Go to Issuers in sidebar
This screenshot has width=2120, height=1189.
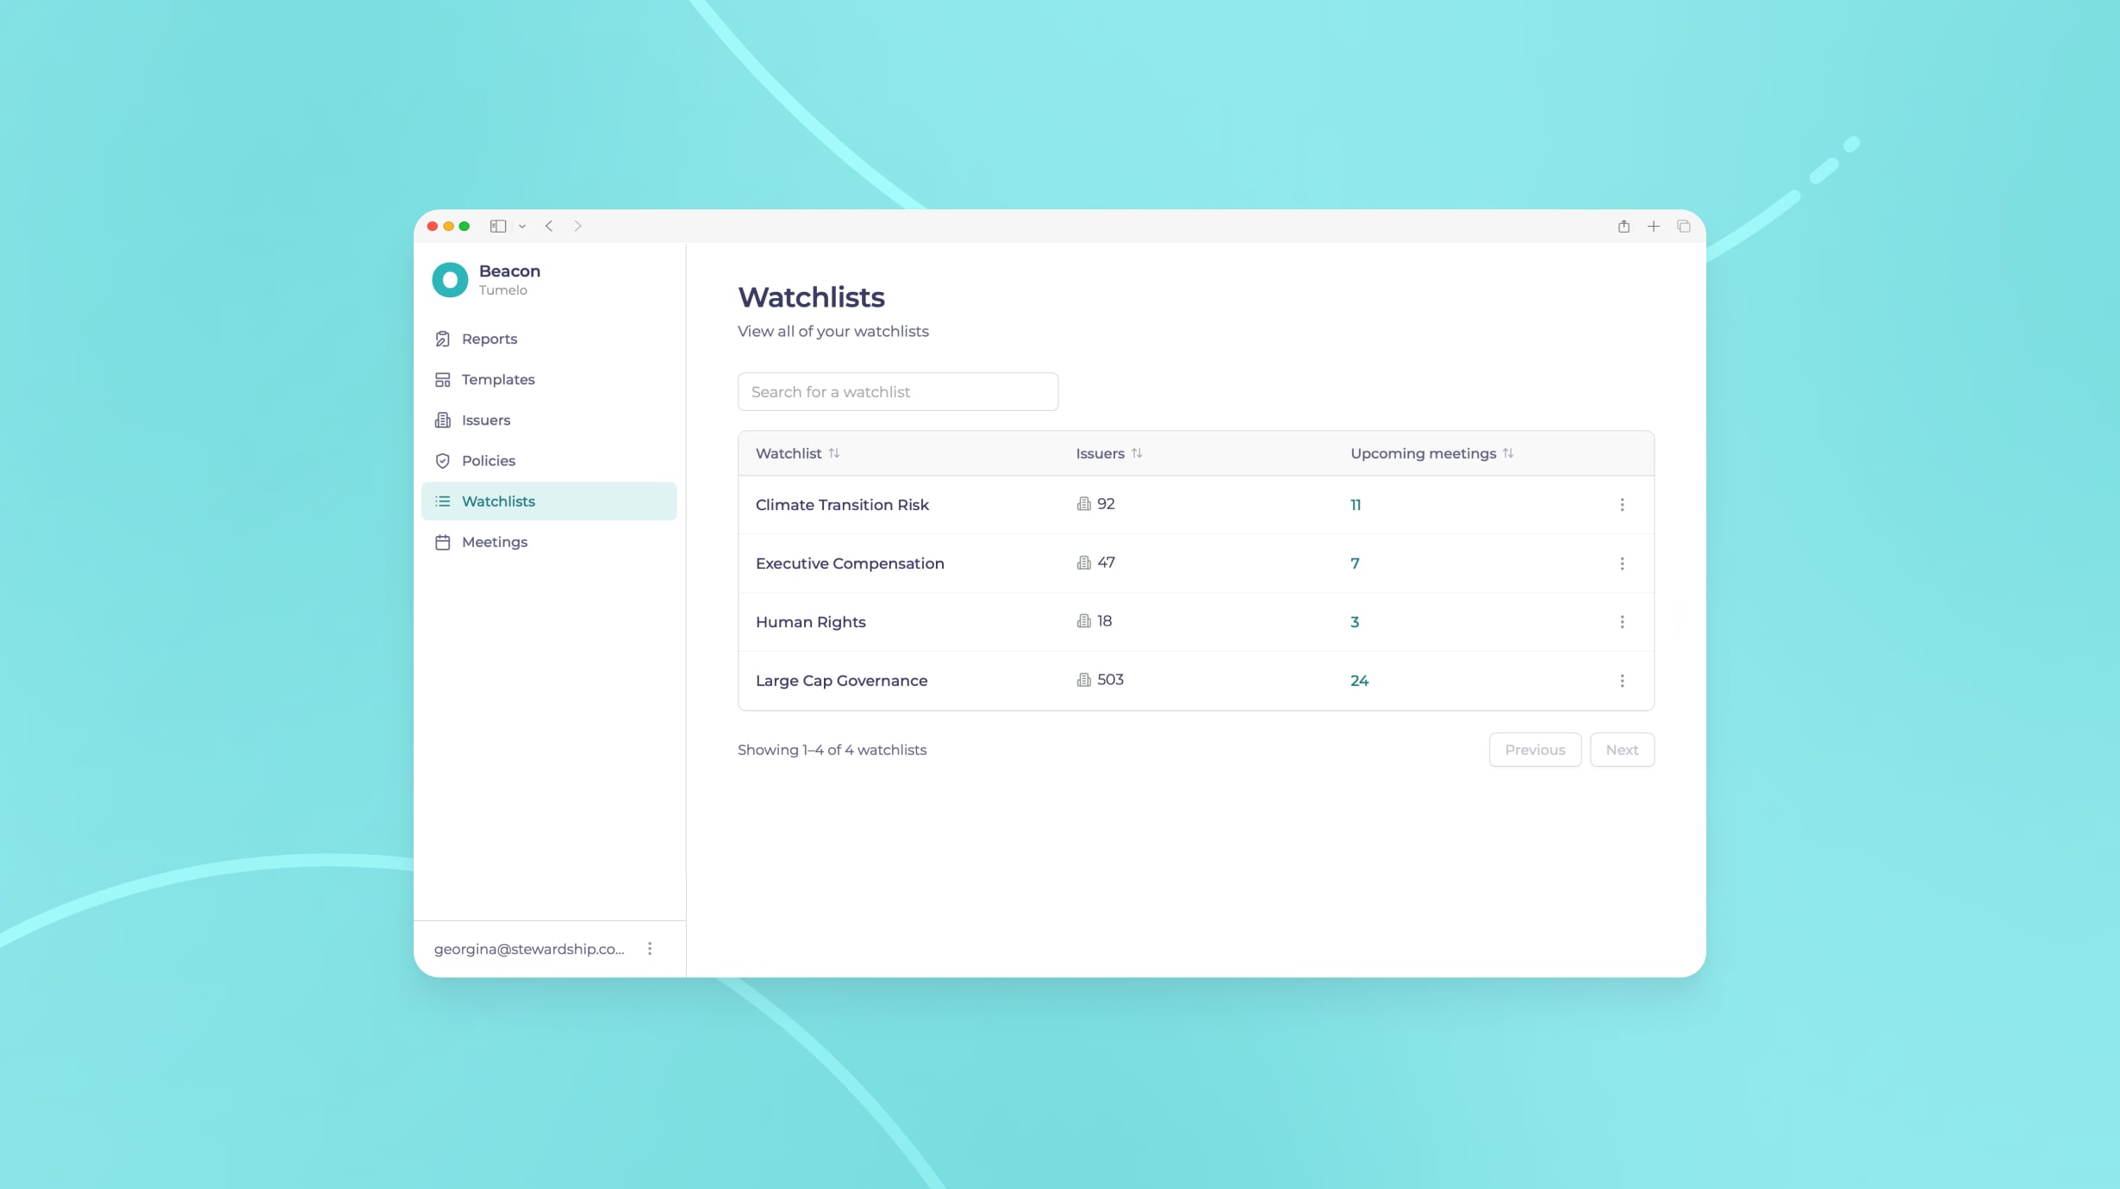549,420
